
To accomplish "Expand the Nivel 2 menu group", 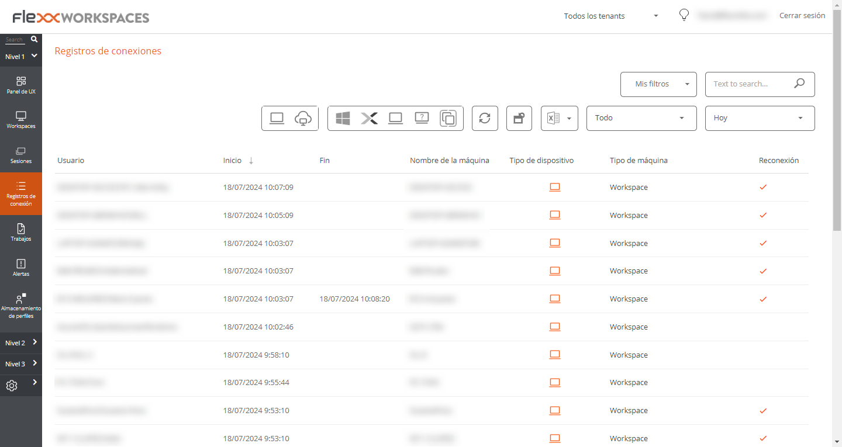I will pos(21,342).
